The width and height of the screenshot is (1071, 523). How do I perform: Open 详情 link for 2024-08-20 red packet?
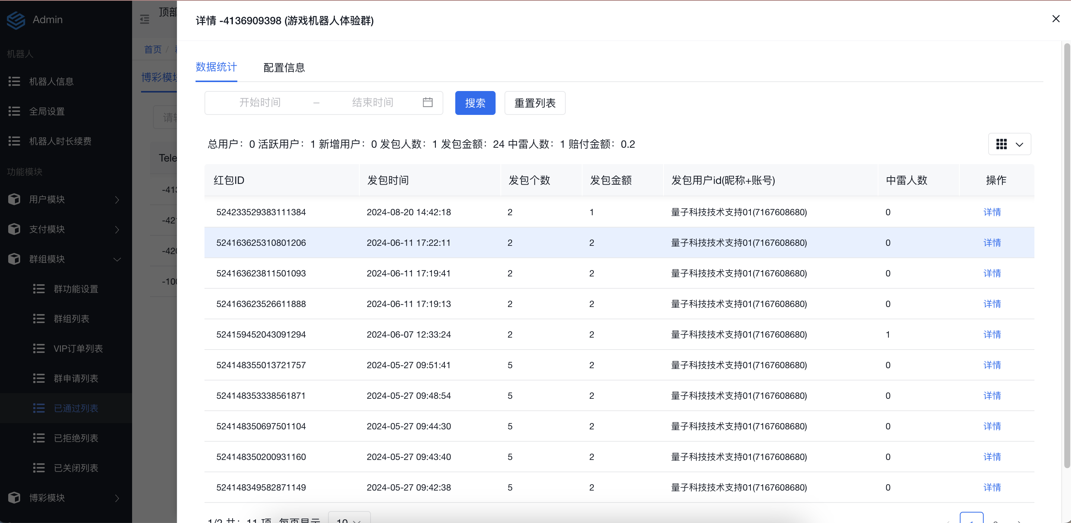[992, 212]
